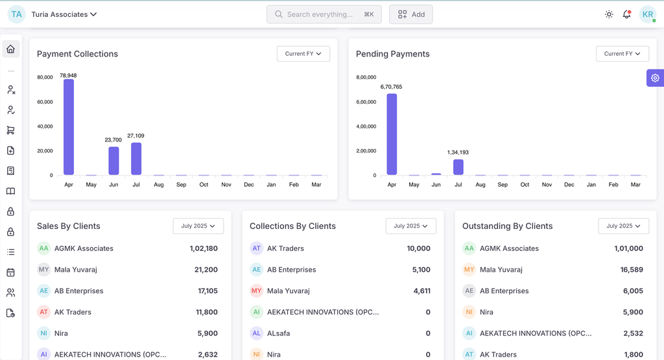Click the April bar in Payment Collections chart
664x360 pixels.
pyautogui.click(x=69, y=127)
